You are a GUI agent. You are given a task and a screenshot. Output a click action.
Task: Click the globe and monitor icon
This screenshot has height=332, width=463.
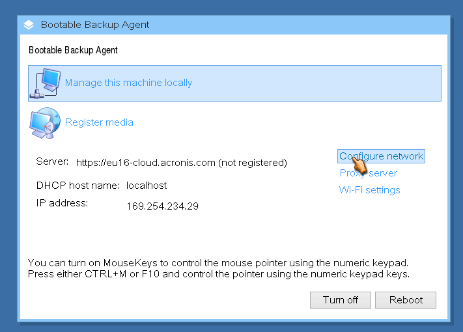[44, 123]
